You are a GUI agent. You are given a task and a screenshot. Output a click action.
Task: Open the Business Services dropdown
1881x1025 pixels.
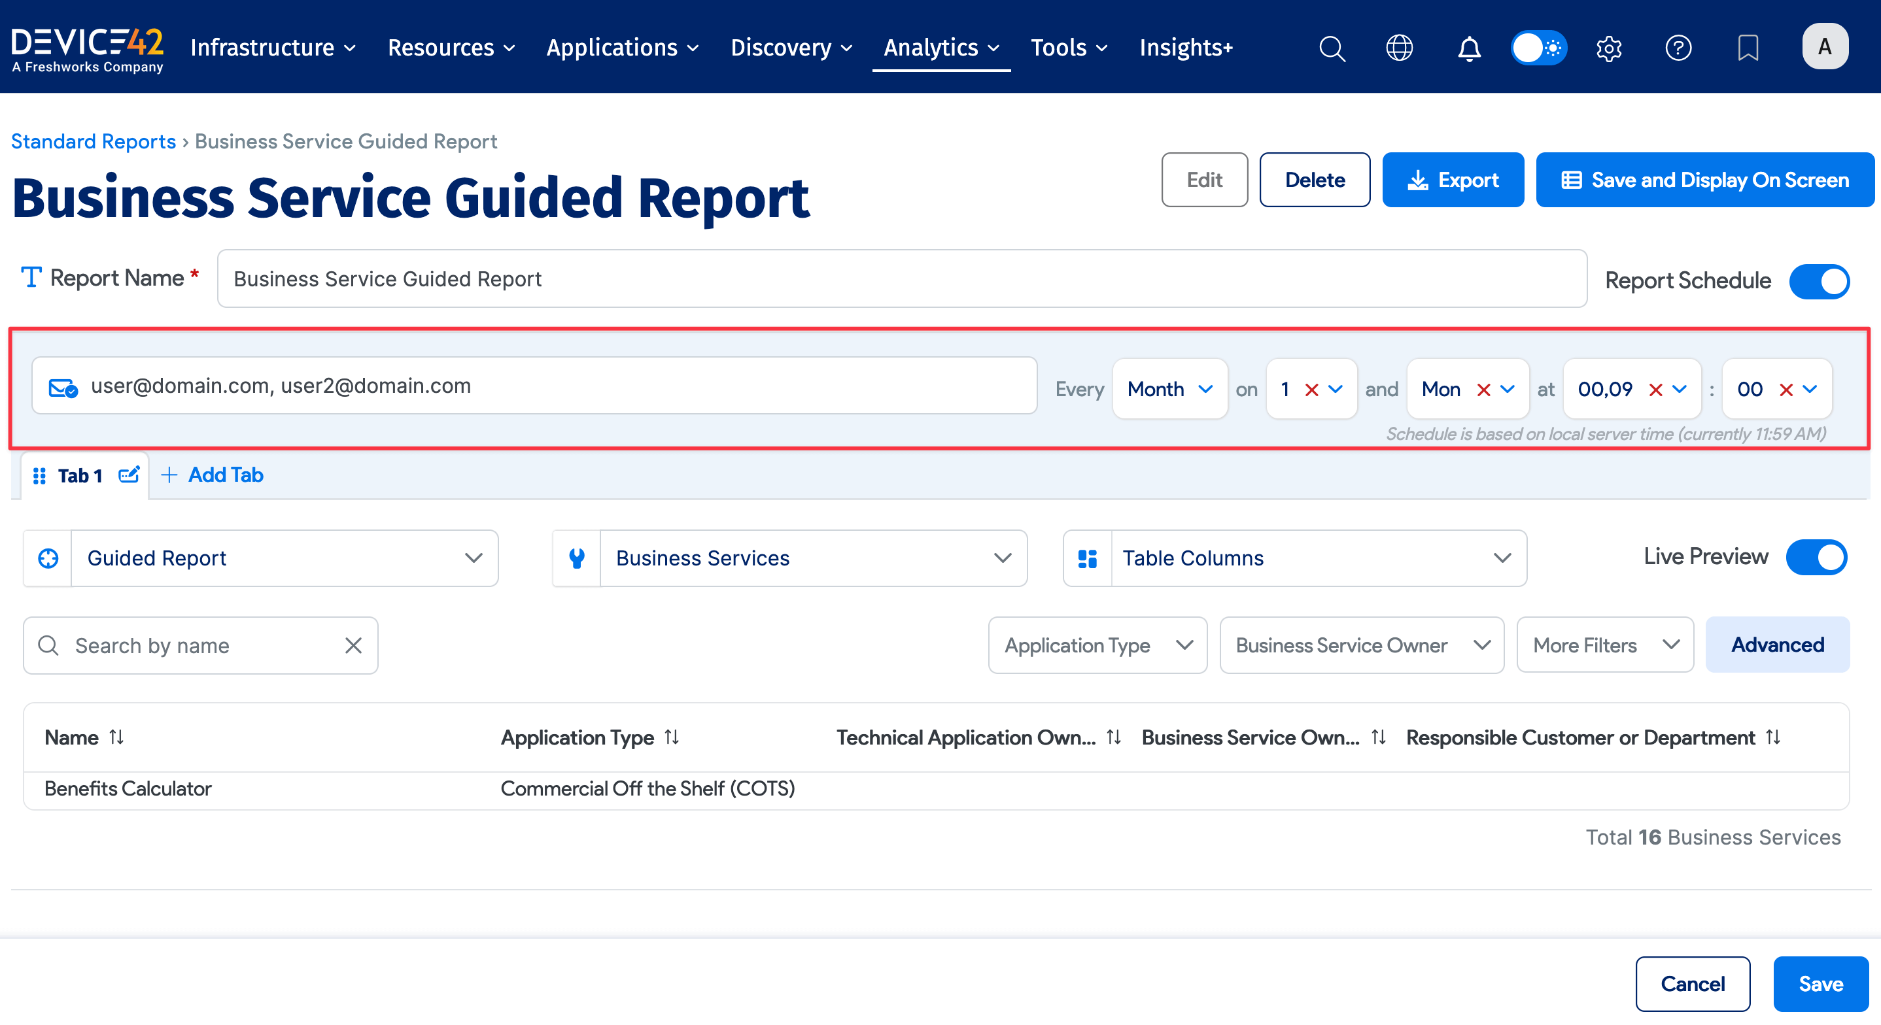tap(814, 558)
